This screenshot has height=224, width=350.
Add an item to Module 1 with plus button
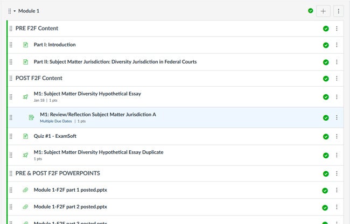point(323,11)
